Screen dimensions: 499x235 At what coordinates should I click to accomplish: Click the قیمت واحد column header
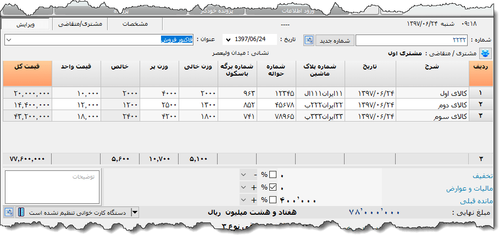click(x=76, y=73)
